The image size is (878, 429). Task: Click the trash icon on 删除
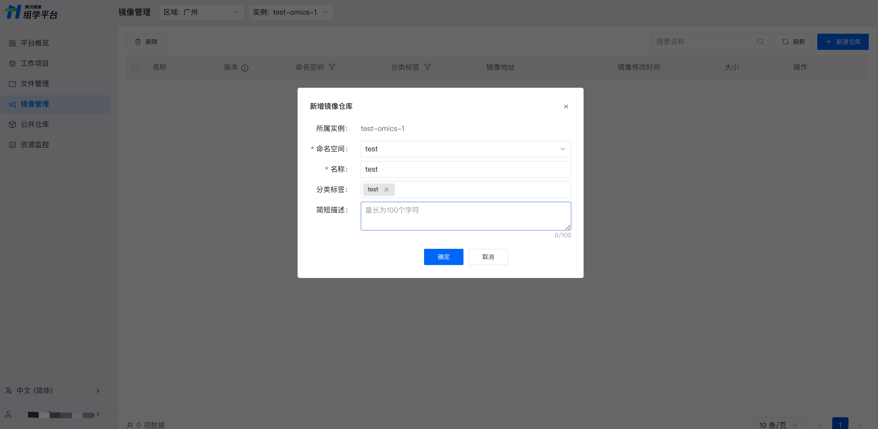[x=138, y=42]
